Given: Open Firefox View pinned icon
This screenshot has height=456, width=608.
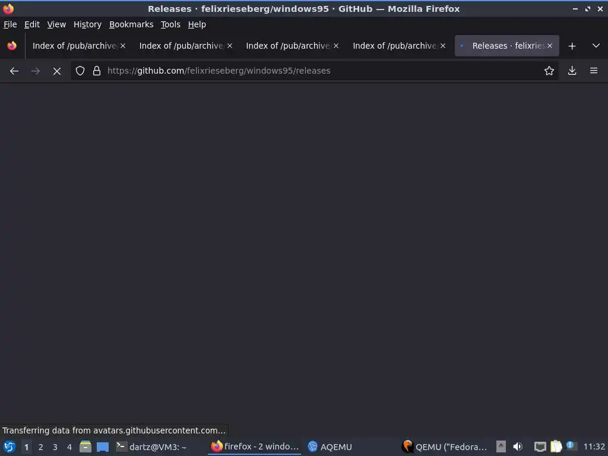Looking at the screenshot, I should 12,46.
